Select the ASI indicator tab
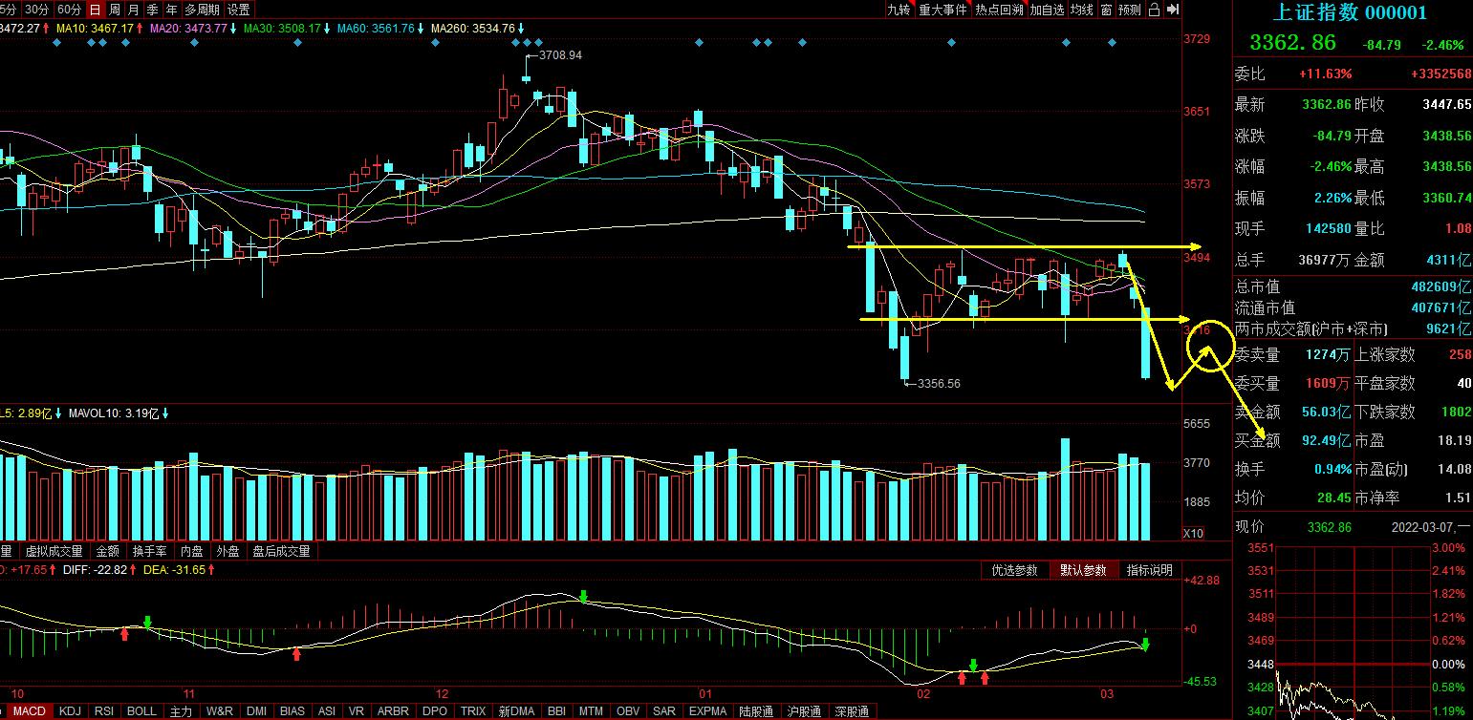The image size is (1473, 720). [x=327, y=711]
